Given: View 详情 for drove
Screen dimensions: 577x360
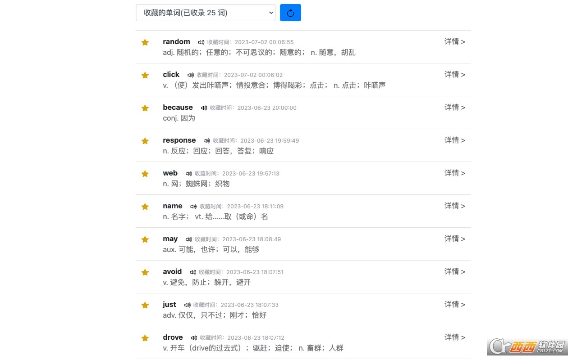Looking at the screenshot, I should click(455, 337).
